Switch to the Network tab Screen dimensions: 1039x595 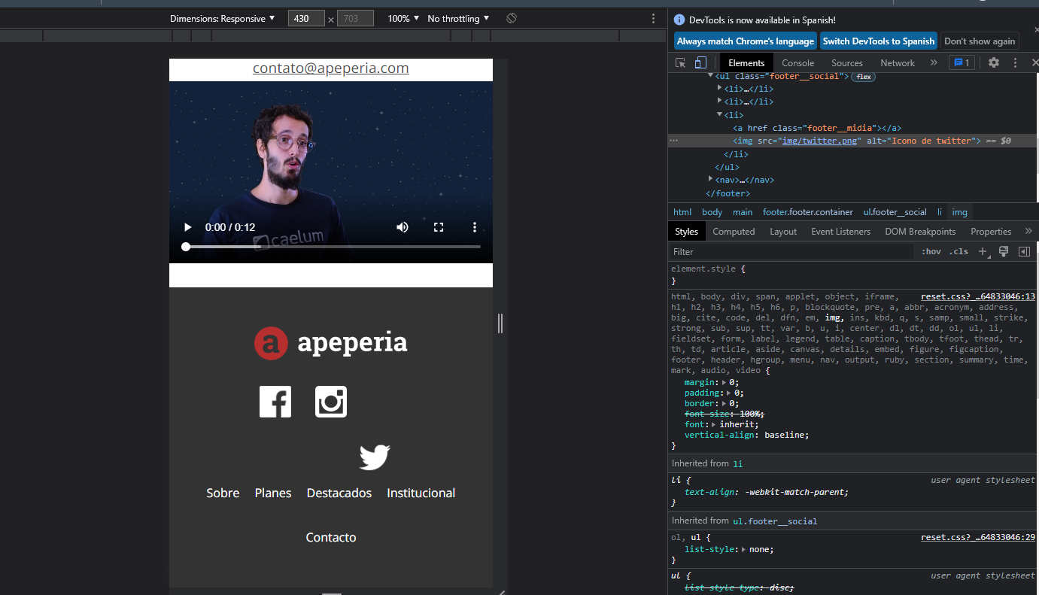click(898, 63)
